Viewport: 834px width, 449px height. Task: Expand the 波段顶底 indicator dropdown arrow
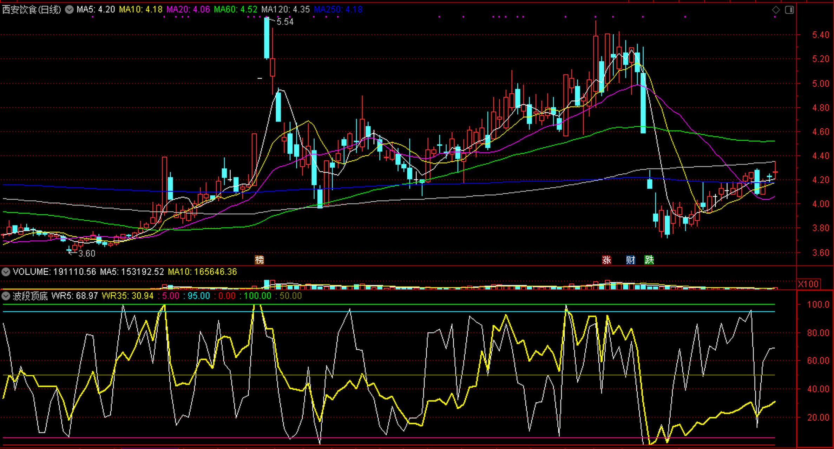[6, 296]
